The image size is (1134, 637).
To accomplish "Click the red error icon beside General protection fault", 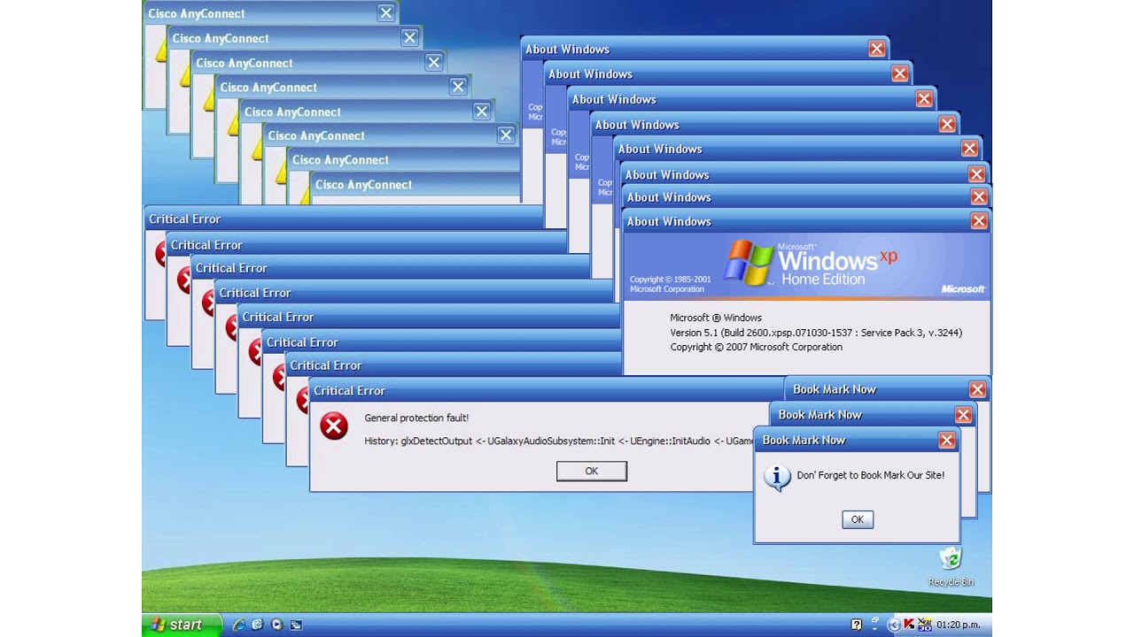I will click(x=334, y=426).
